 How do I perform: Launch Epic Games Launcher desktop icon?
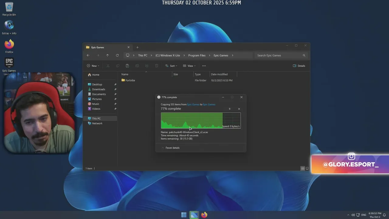coord(9,66)
